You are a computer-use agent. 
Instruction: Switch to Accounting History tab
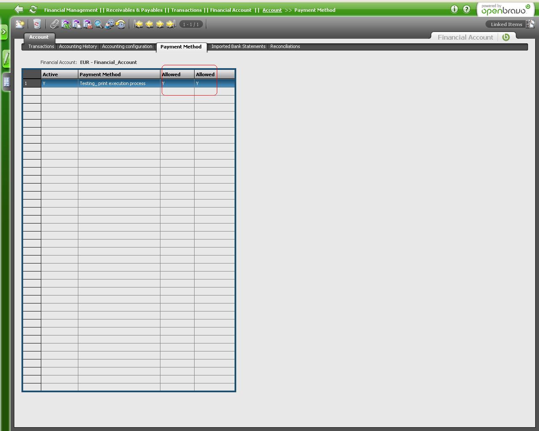78,46
